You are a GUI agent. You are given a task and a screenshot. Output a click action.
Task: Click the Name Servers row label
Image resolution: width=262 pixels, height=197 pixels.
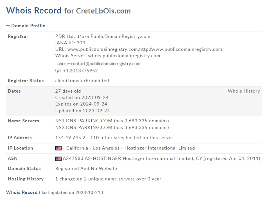(x=23, y=121)
